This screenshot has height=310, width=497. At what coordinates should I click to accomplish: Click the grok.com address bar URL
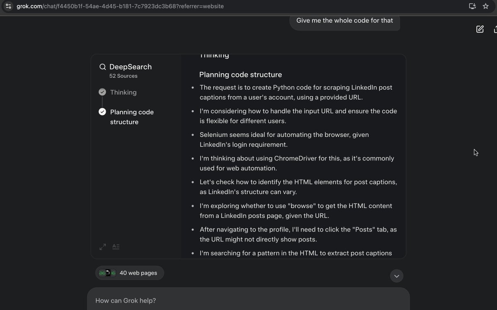point(120,6)
